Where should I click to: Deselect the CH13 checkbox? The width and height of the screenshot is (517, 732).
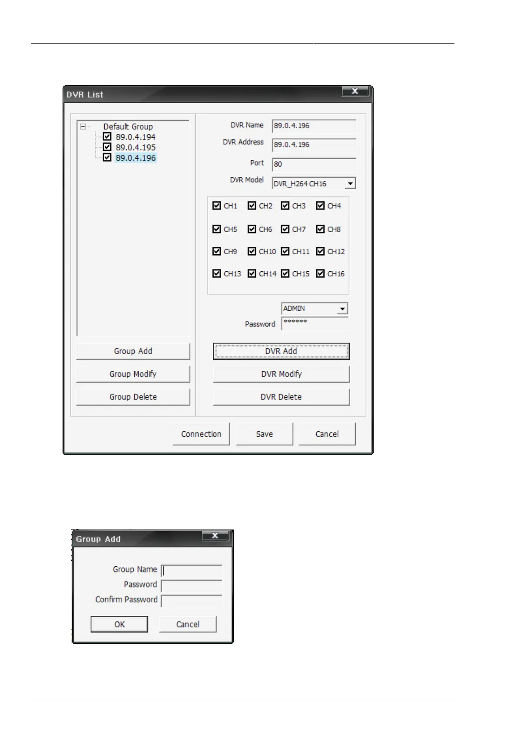217,273
